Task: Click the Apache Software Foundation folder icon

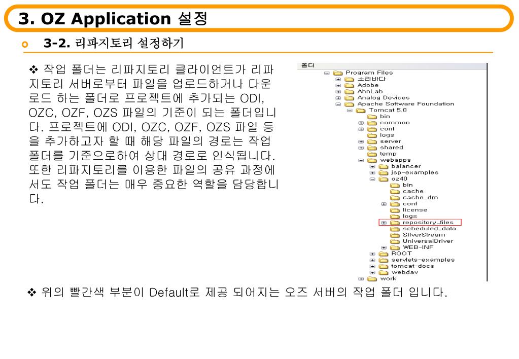Action: tap(349, 104)
